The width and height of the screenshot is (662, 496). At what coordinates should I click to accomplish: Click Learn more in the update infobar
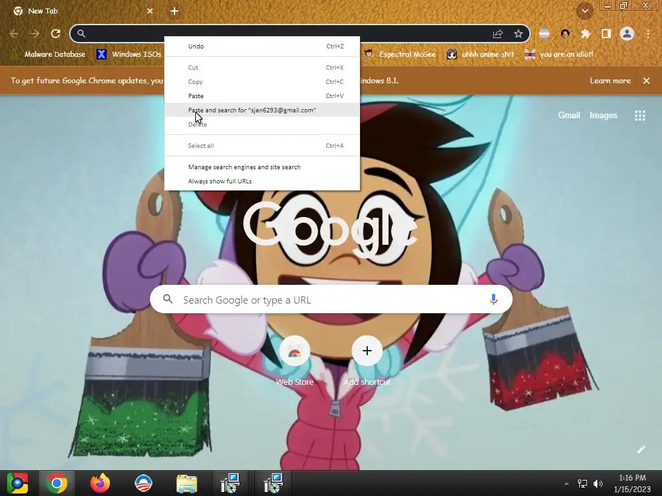click(610, 81)
